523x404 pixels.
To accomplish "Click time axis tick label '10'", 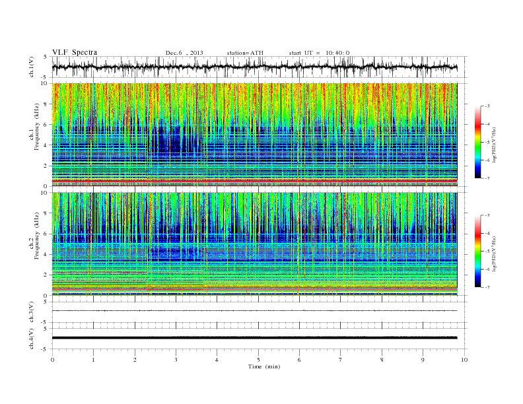I will click(464, 360).
